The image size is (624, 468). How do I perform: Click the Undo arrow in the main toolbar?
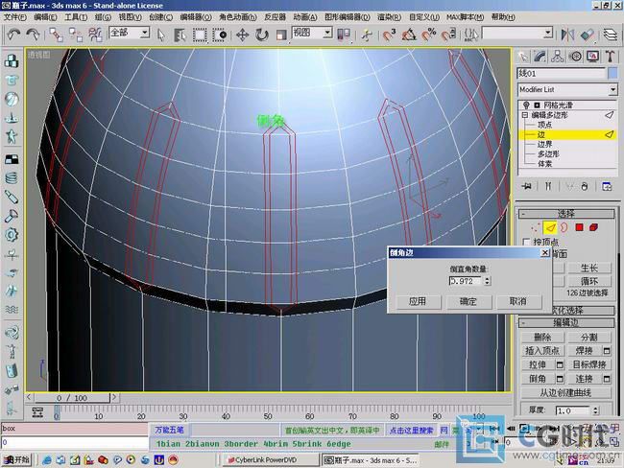[13, 35]
